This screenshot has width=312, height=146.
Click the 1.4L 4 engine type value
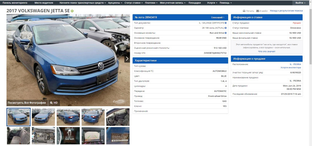[223, 81]
